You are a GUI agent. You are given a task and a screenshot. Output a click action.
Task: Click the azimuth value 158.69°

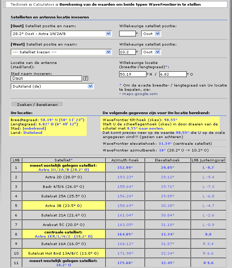pyautogui.click(x=125, y=206)
